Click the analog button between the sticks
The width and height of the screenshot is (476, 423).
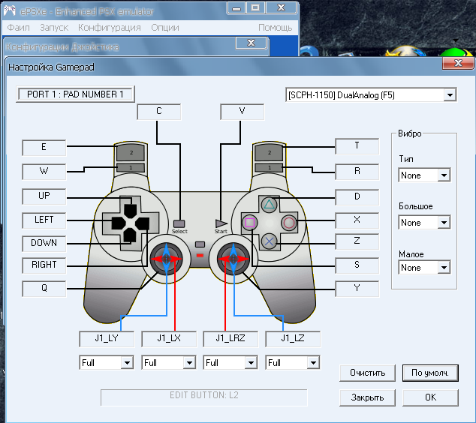200,244
